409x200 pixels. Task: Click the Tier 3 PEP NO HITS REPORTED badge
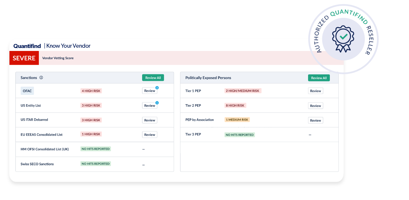[240, 135]
